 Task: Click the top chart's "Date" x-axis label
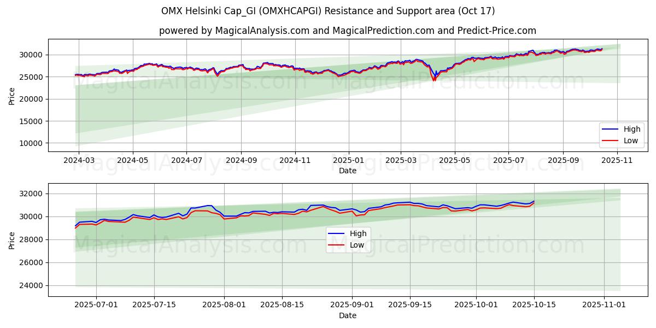(347, 171)
